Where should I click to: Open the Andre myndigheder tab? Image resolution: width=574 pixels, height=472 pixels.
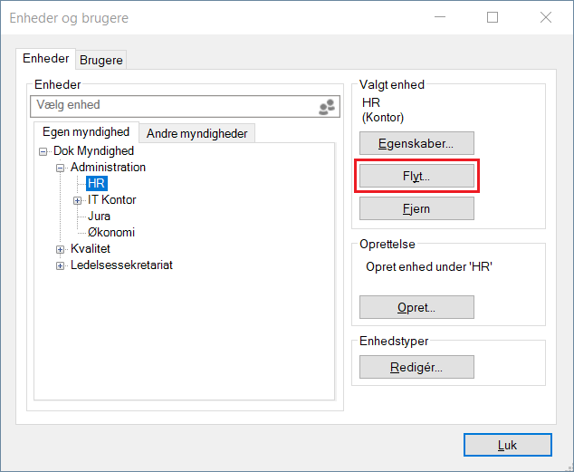point(196,133)
